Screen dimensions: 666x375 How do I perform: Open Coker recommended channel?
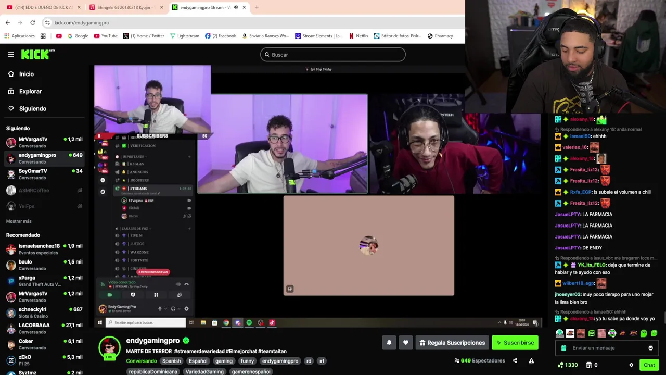click(x=44, y=344)
